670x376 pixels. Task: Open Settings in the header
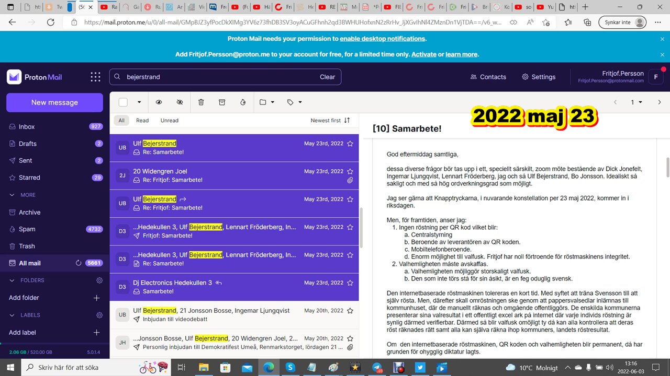coord(539,77)
